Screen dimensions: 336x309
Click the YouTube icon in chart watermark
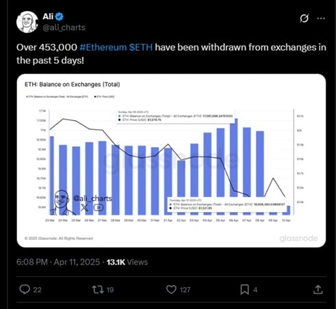pyautogui.click(x=99, y=207)
